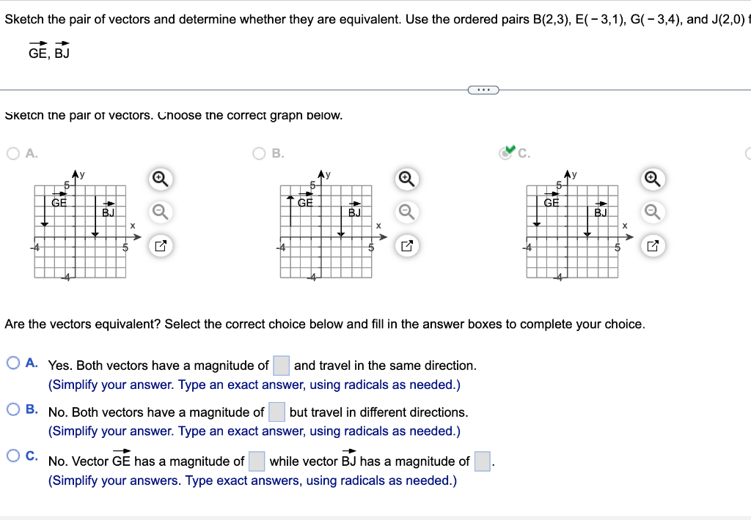This screenshot has width=751, height=520.
Task: Open graph C in an enlarged view
Action: (652, 246)
